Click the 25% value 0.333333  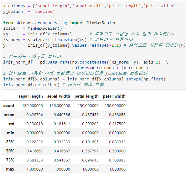tap(62, 142)
